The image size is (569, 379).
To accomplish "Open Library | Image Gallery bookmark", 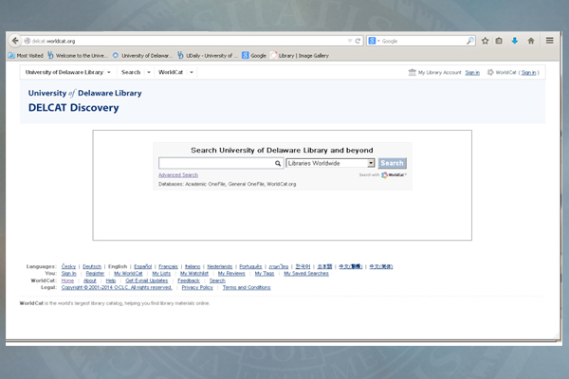I will pyautogui.click(x=300, y=56).
